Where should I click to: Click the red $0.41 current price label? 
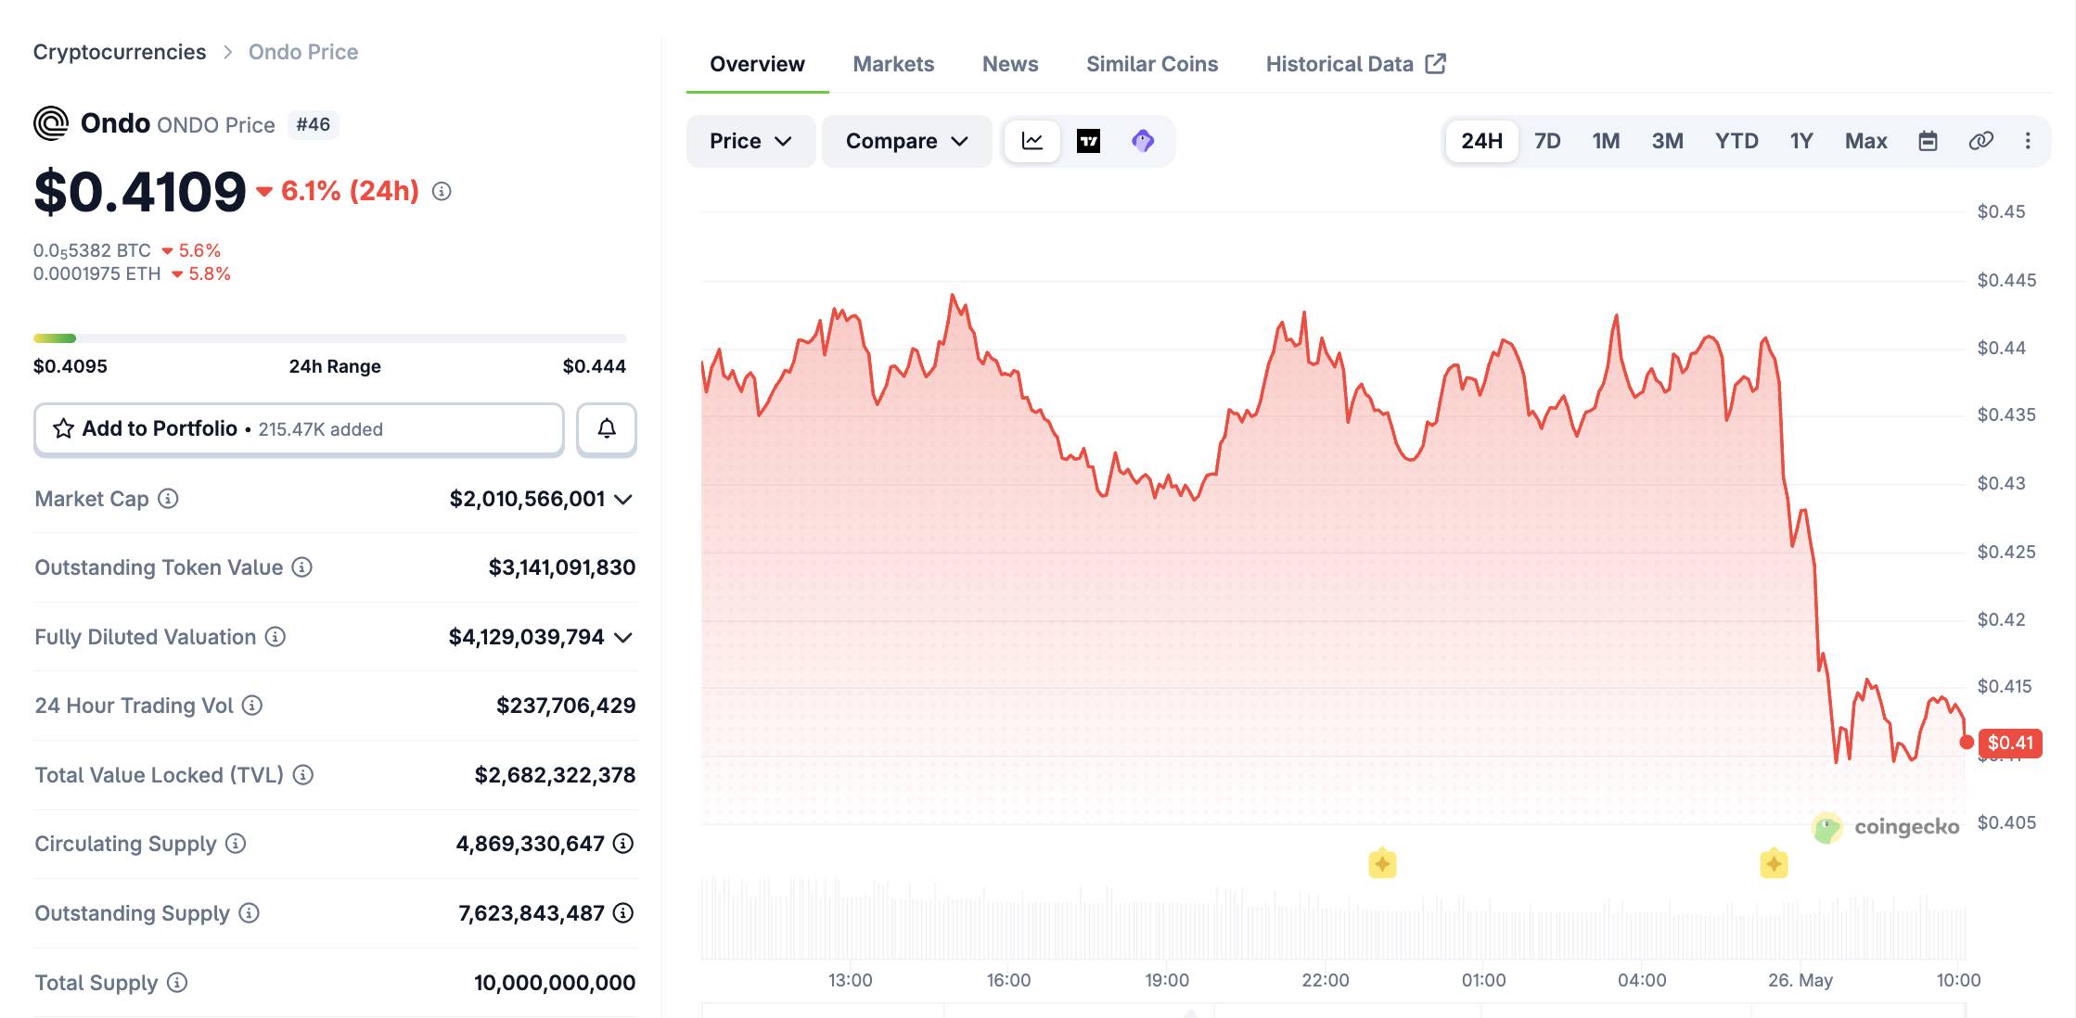click(x=2010, y=743)
